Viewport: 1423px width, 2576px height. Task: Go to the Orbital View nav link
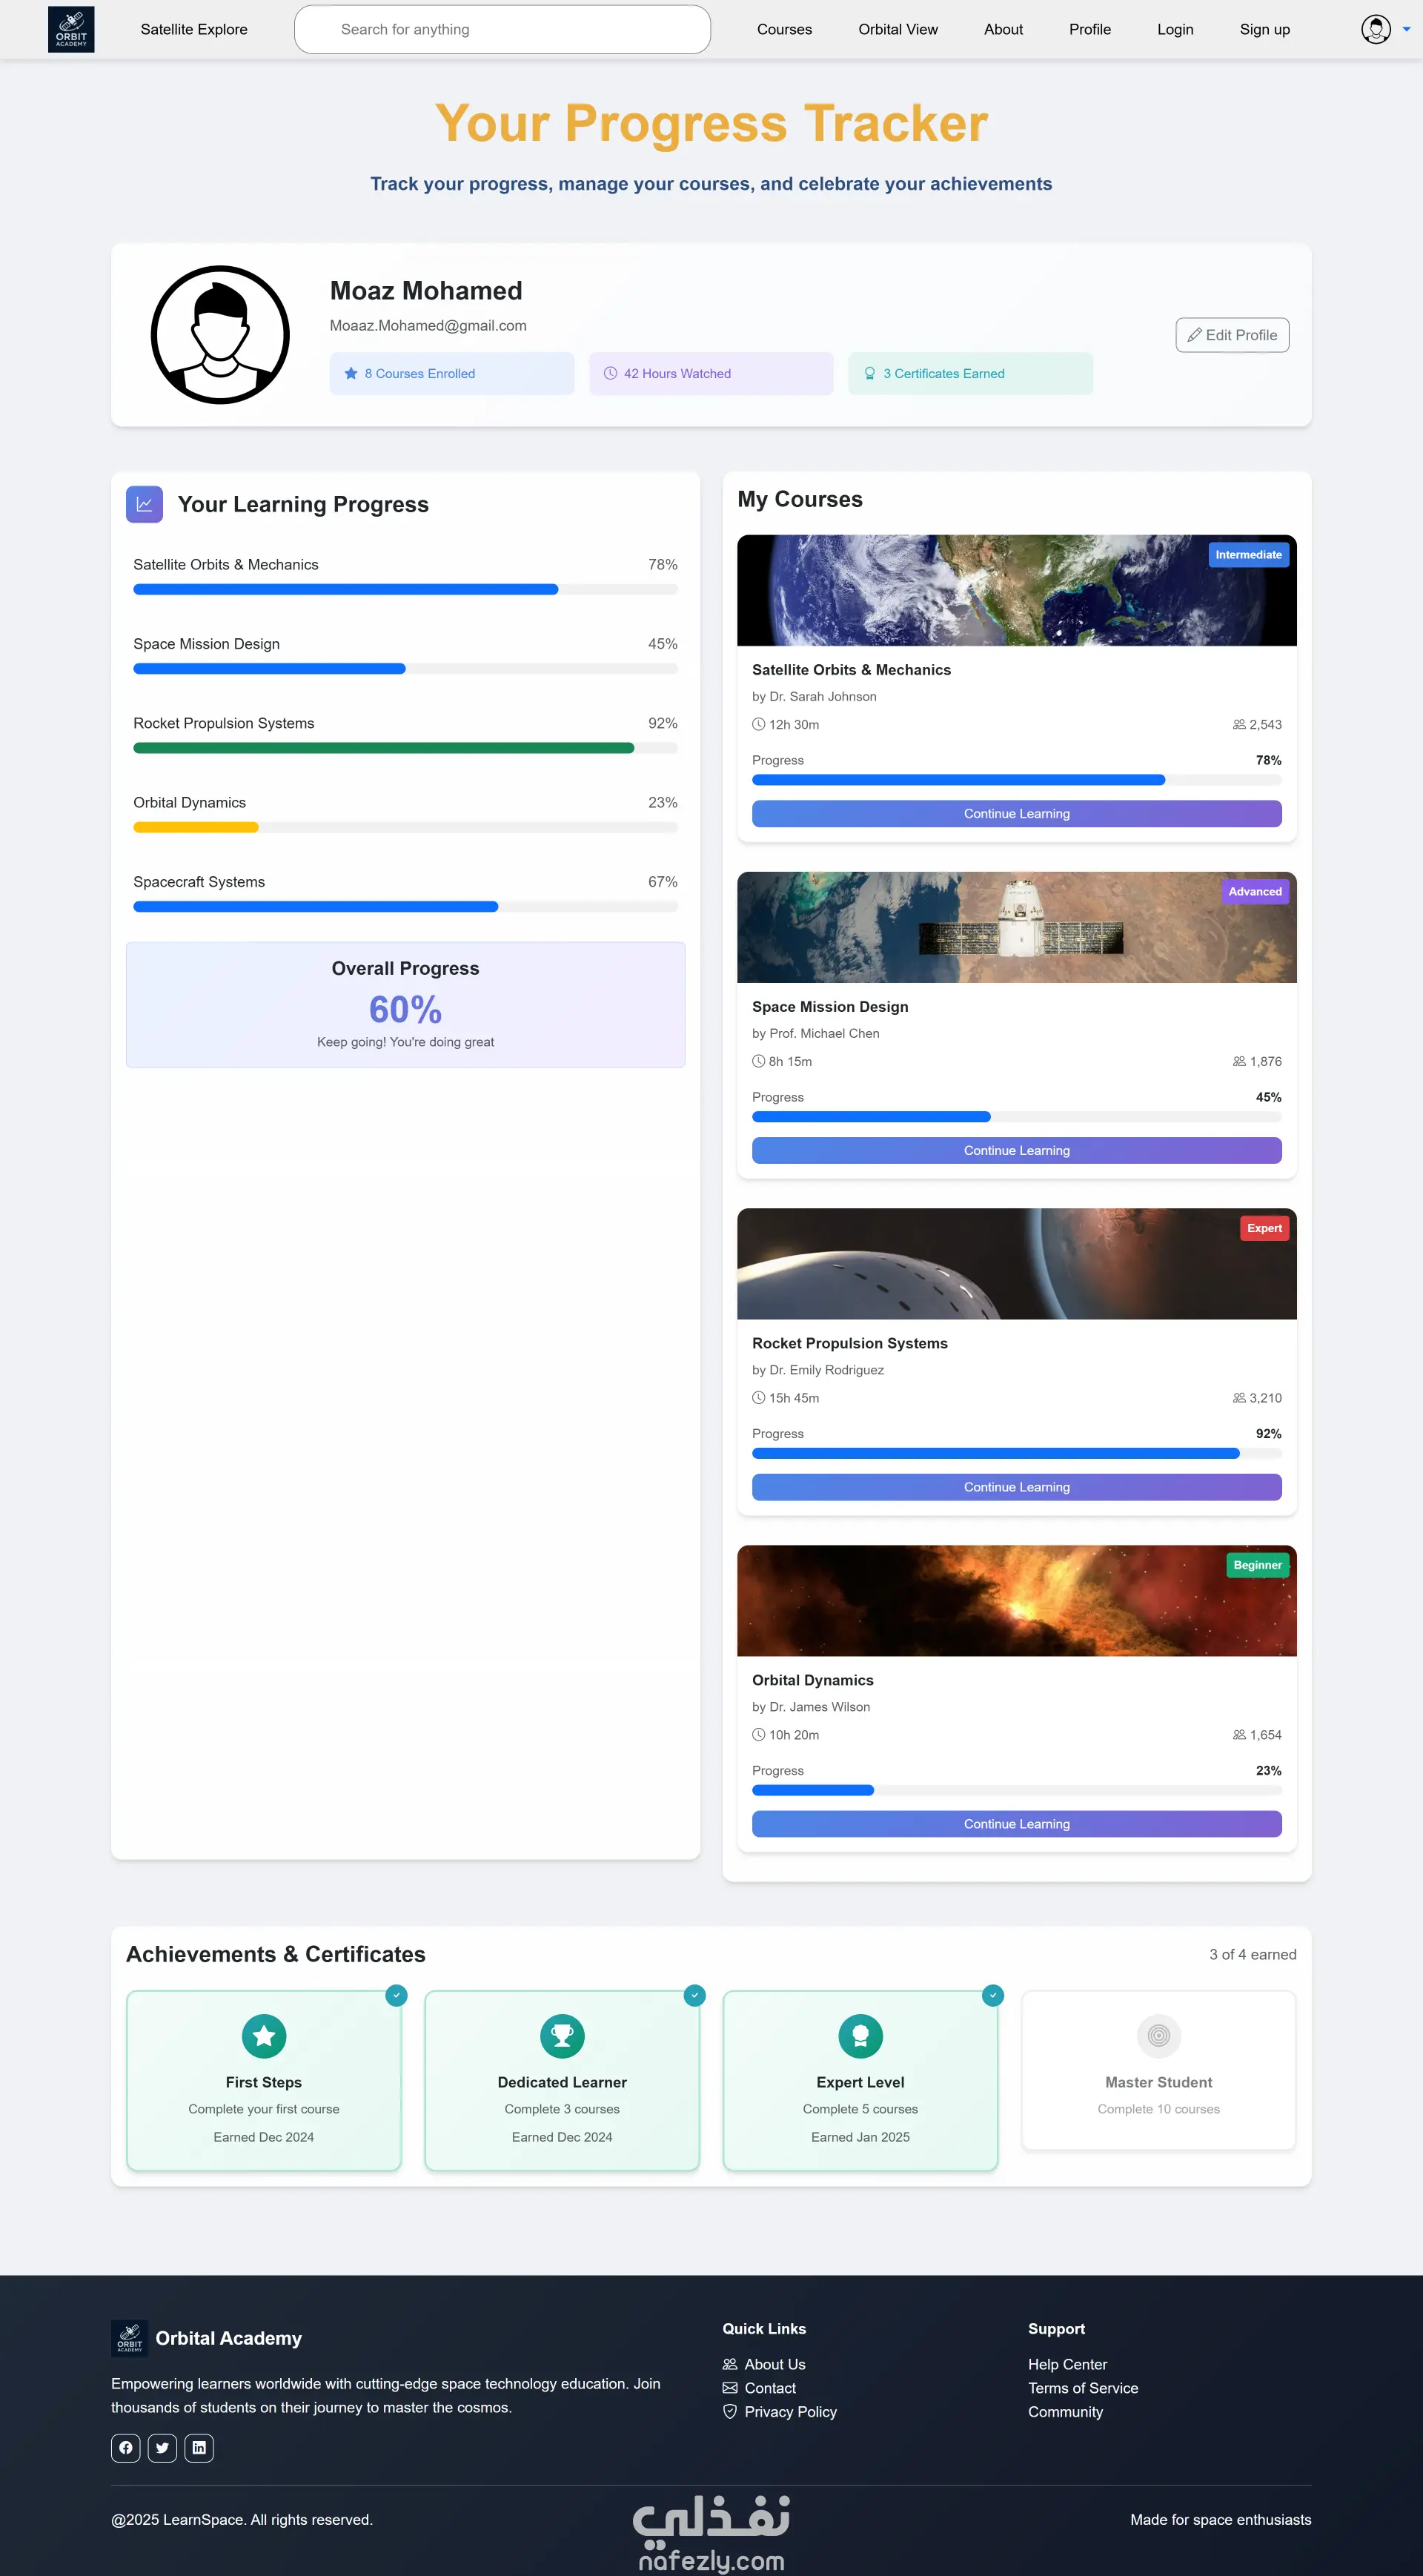(x=897, y=29)
